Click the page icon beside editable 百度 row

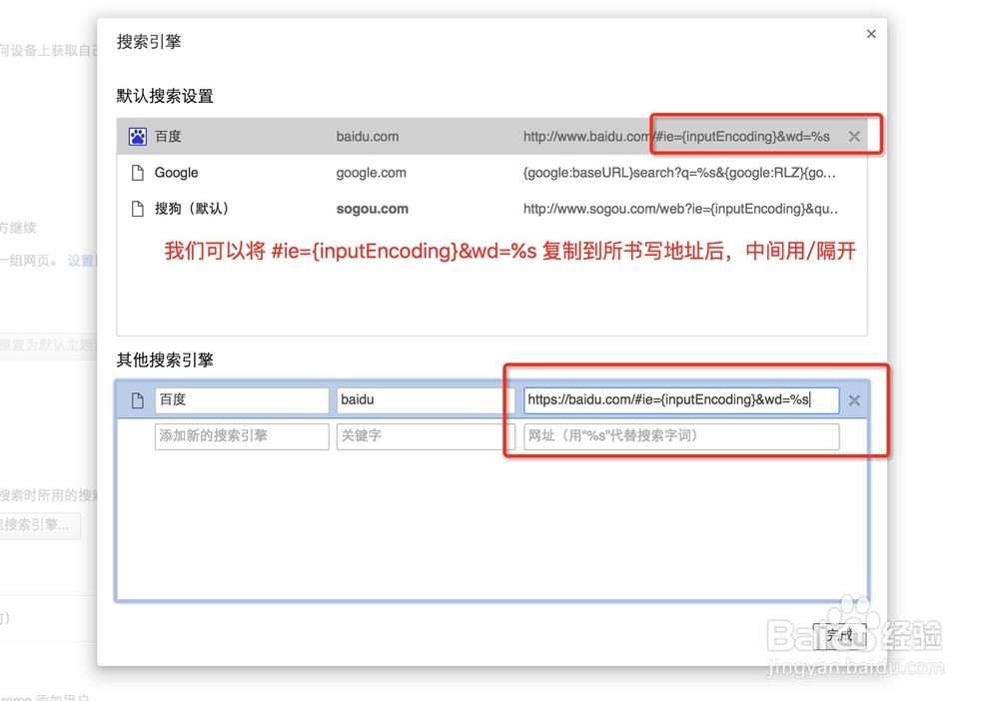tap(138, 400)
